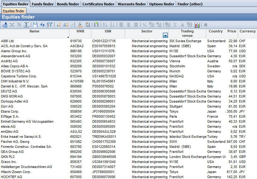Sort by the Name column header
The height and width of the screenshot is (179, 257).
[x=34, y=31]
